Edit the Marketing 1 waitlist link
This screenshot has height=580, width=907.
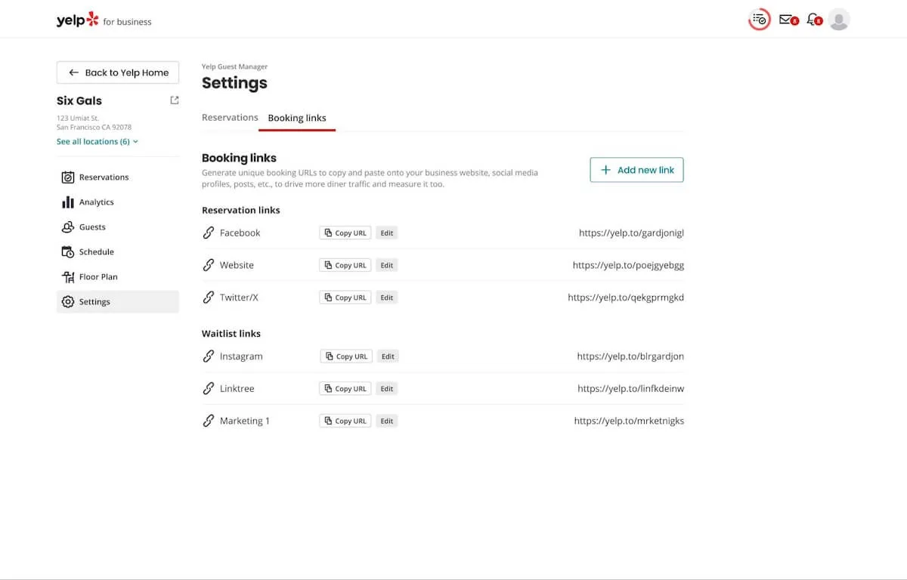tap(387, 421)
